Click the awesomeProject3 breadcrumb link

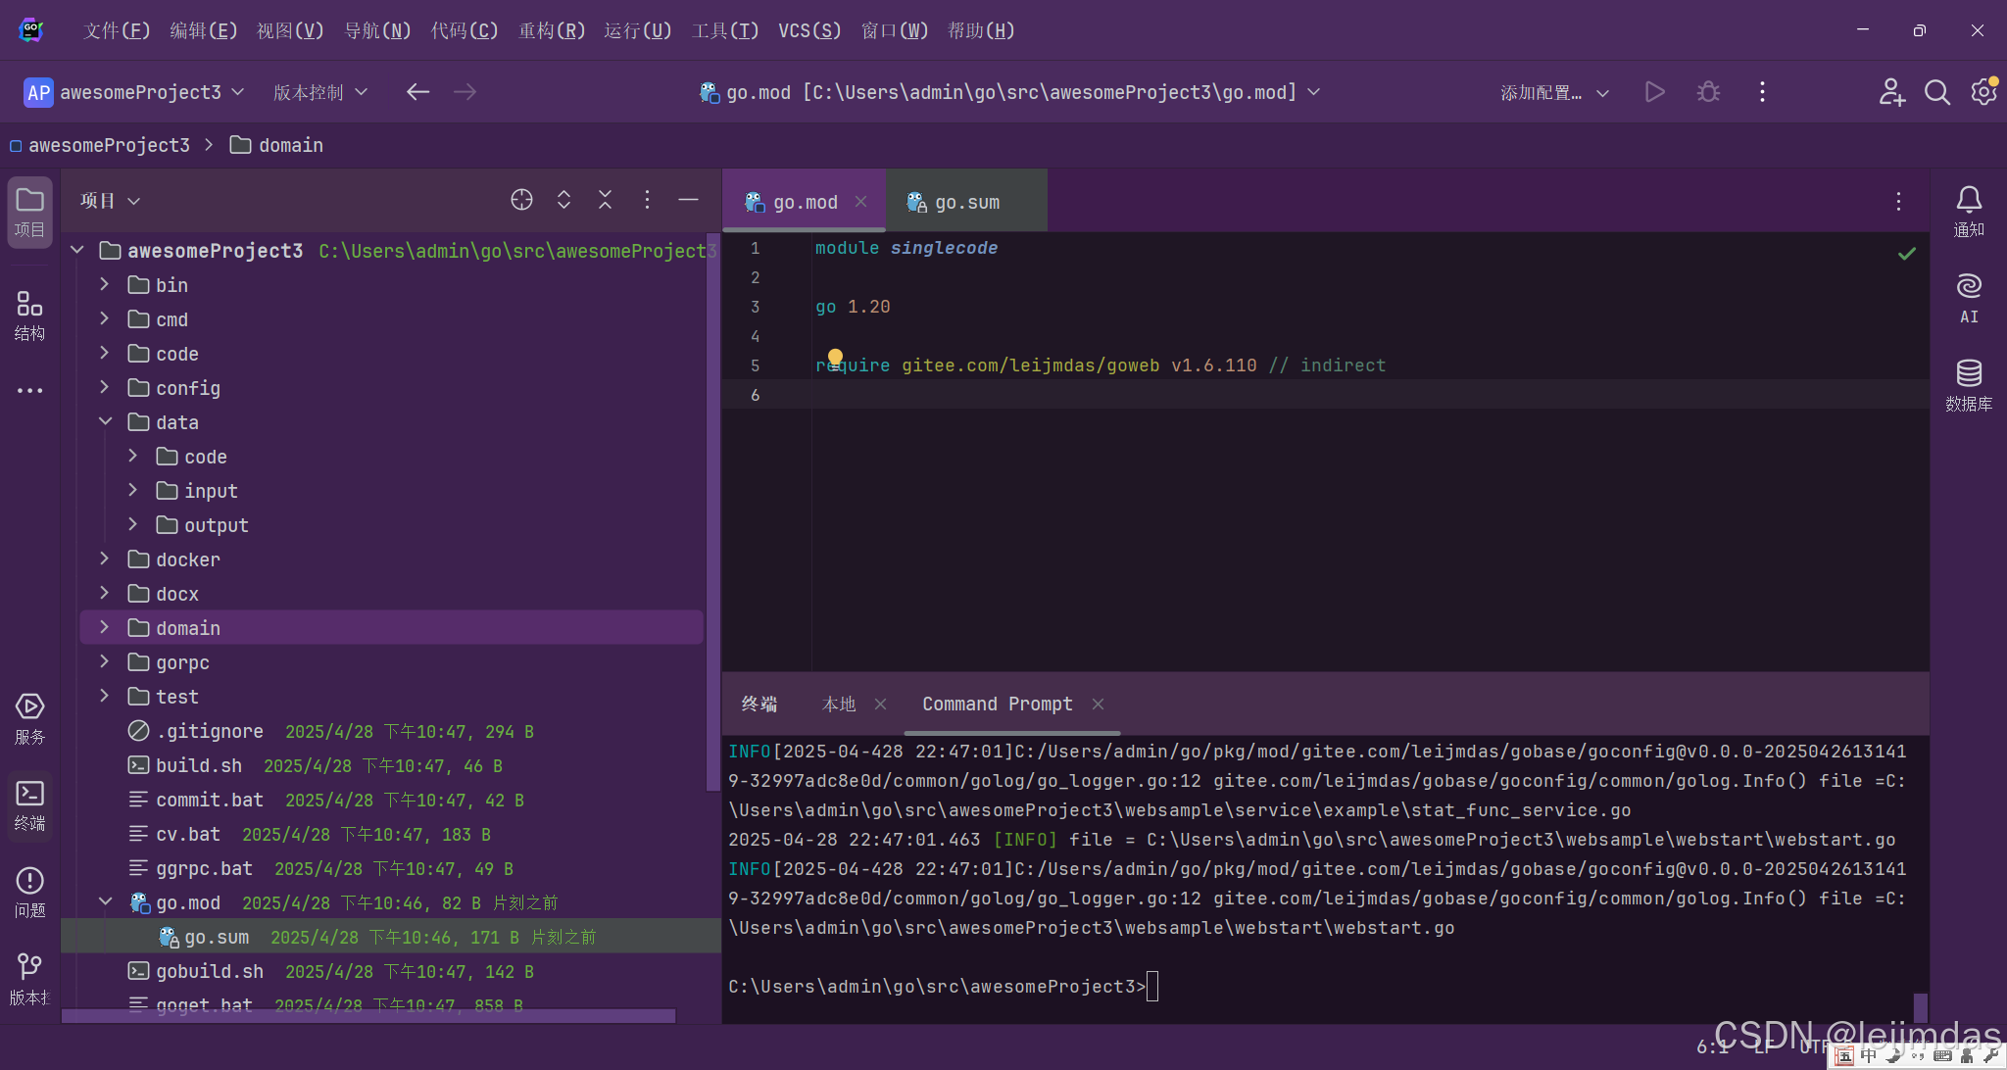(109, 145)
